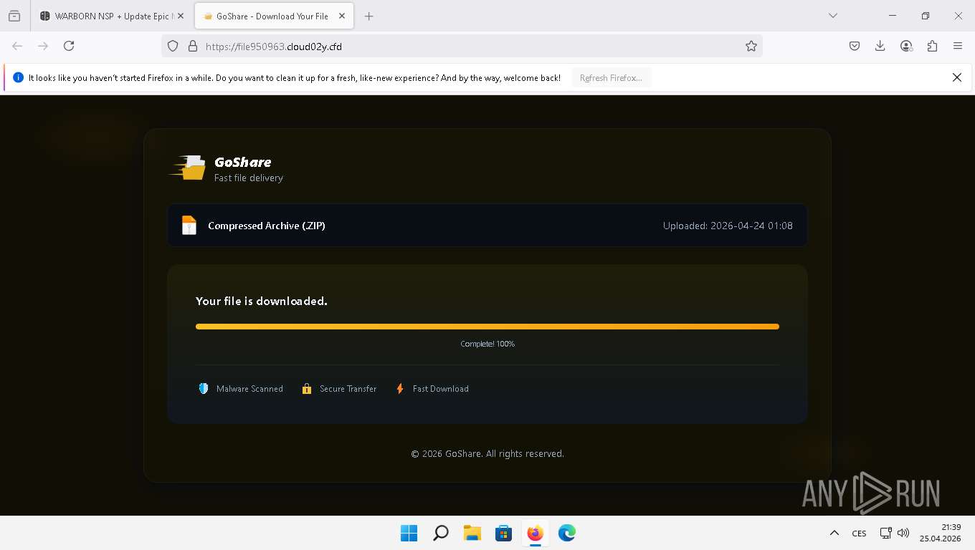Open Pocket save icon
Viewport: 975px width, 550px height.
click(855, 46)
